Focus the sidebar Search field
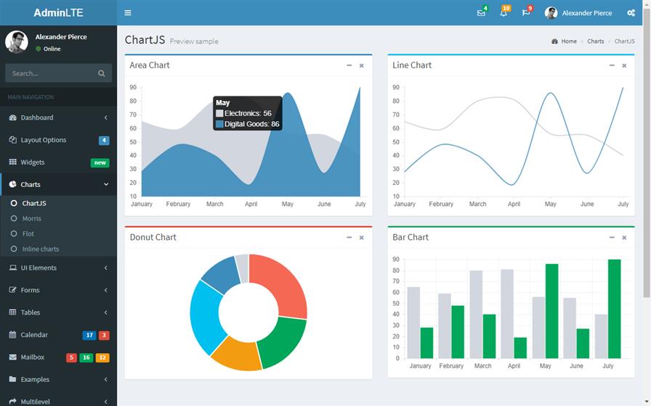 51,73
